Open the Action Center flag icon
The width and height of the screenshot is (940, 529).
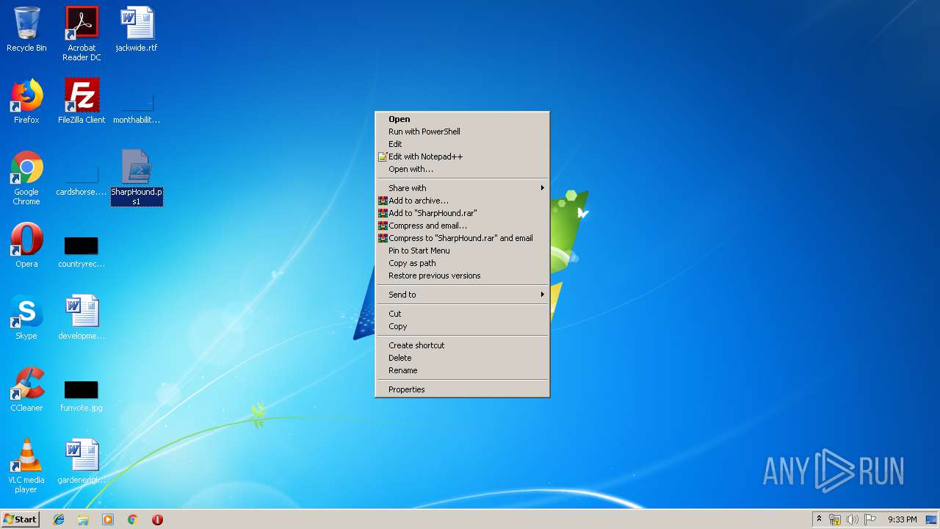[870, 519]
